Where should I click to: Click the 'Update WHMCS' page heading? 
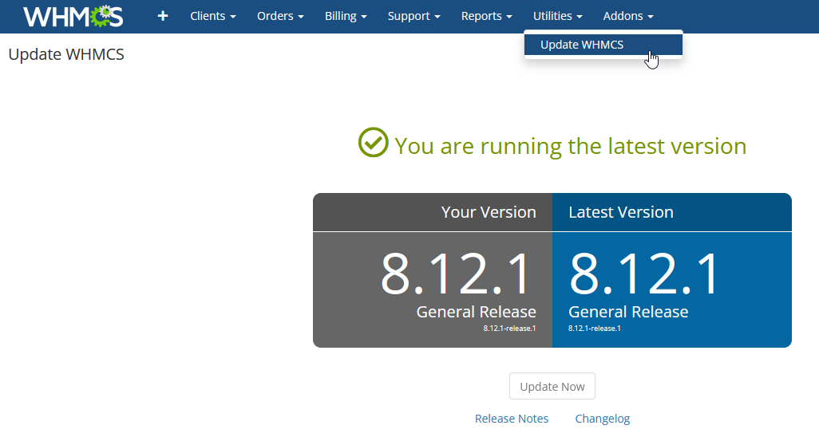coord(66,54)
